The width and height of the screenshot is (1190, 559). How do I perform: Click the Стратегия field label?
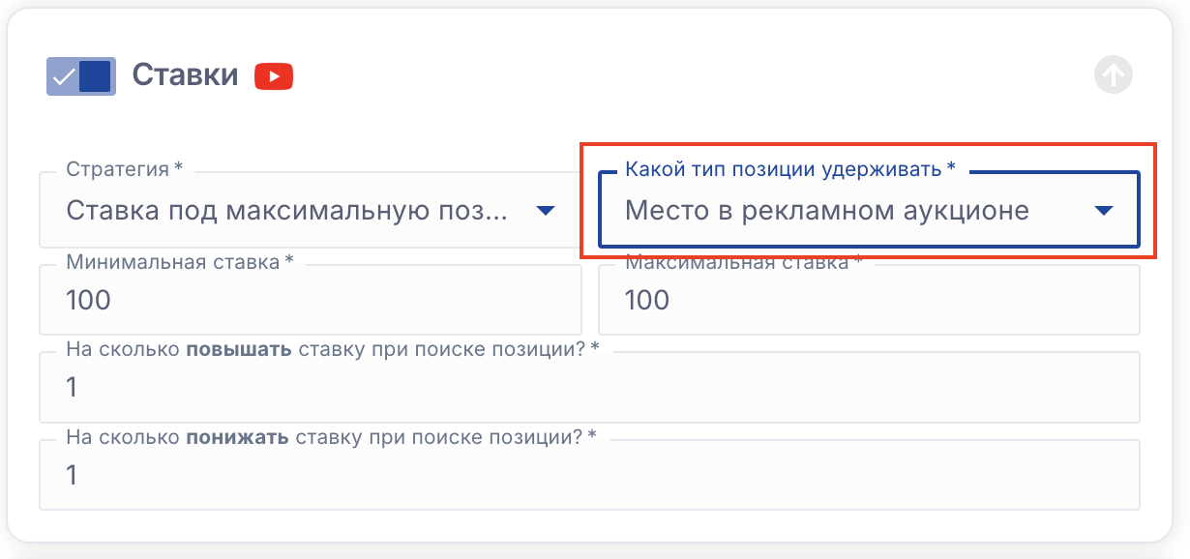(x=123, y=169)
